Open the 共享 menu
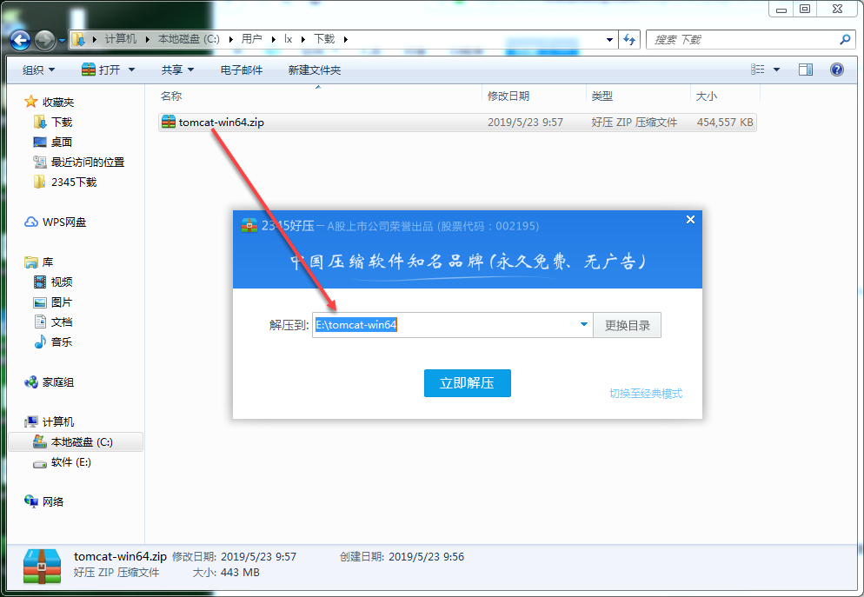This screenshot has height=597, width=864. (177, 70)
